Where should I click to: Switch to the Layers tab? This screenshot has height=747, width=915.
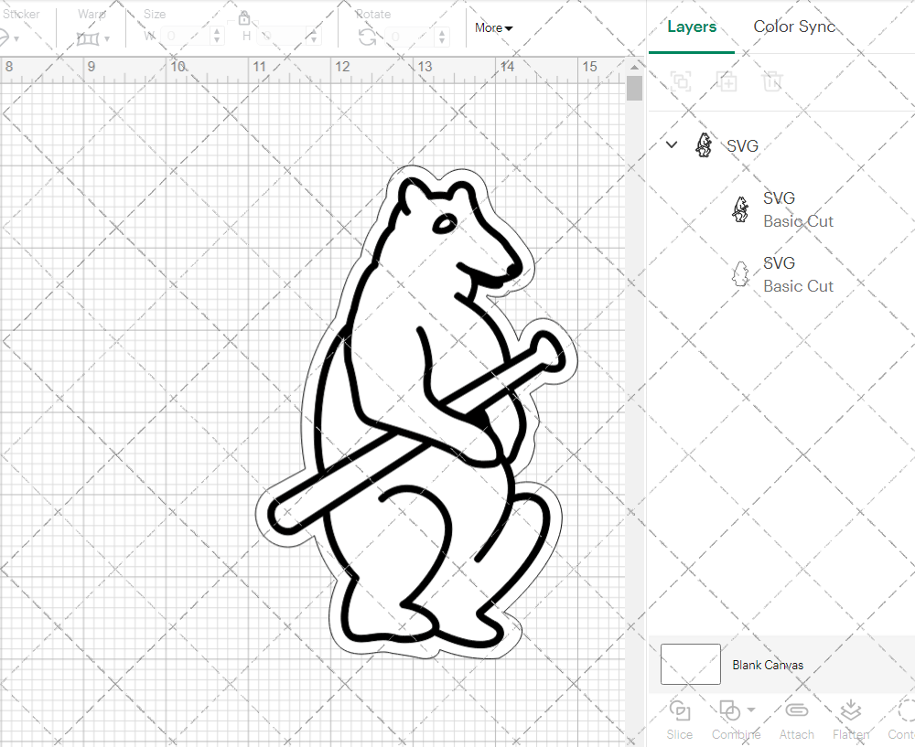(x=692, y=27)
